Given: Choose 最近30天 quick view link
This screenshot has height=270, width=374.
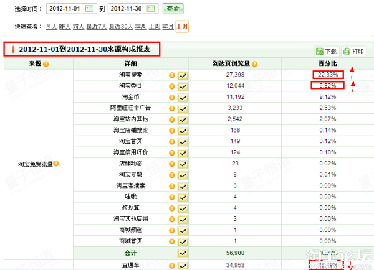Looking at the screenshot, I should click(x=121, y=26).
